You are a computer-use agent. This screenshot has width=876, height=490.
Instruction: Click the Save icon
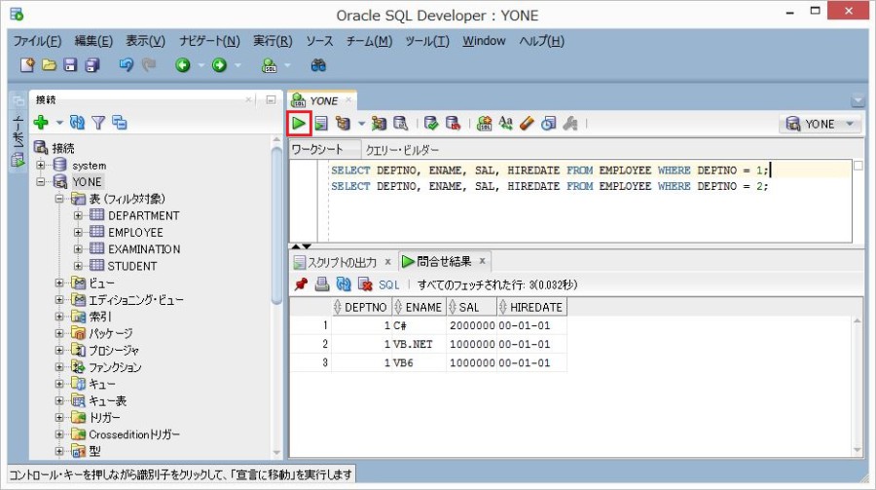coord(70,65)
